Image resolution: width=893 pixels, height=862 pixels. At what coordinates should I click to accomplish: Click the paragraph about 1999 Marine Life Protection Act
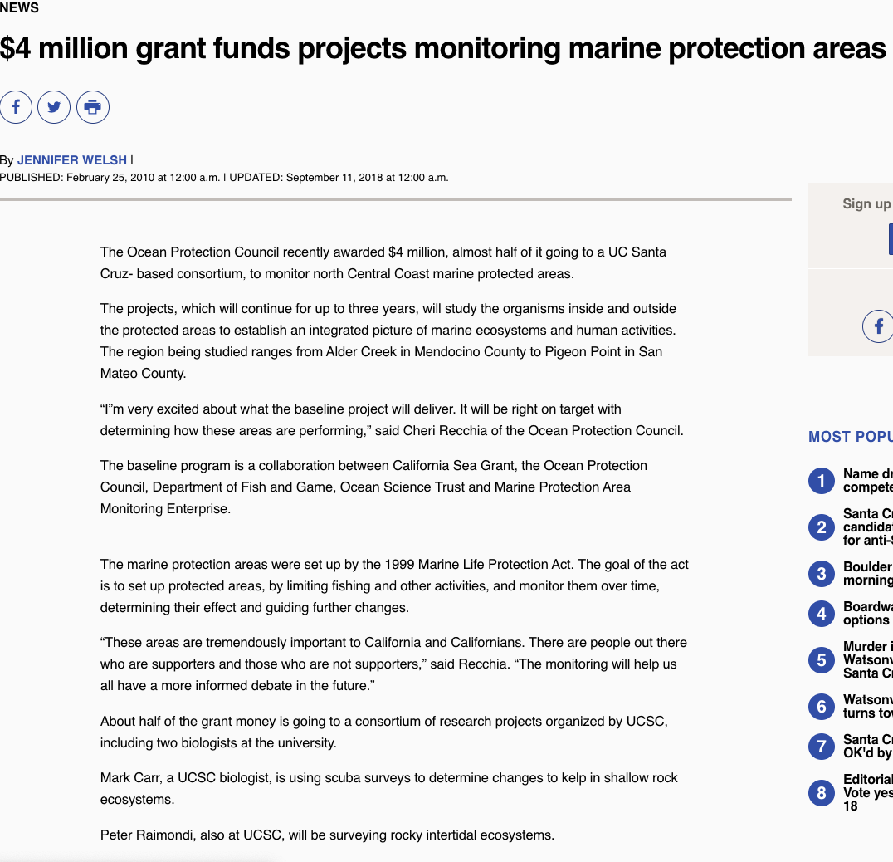(x=394, y=585)
